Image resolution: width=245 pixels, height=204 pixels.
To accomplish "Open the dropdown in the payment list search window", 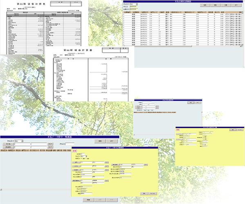I will click(19, 141).
